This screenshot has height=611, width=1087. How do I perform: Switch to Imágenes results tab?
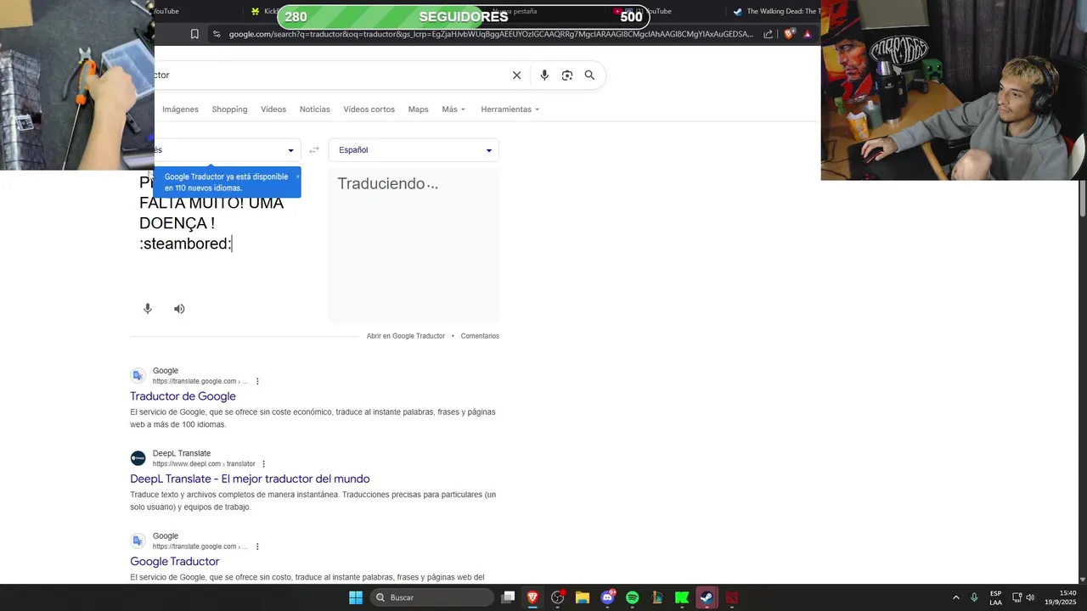[x=180, y=109]
